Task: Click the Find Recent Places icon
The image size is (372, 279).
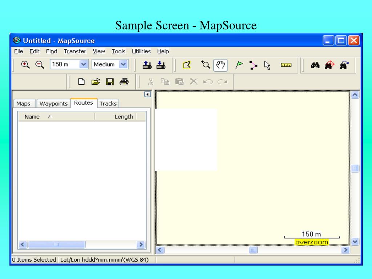Action: point(344,65)
